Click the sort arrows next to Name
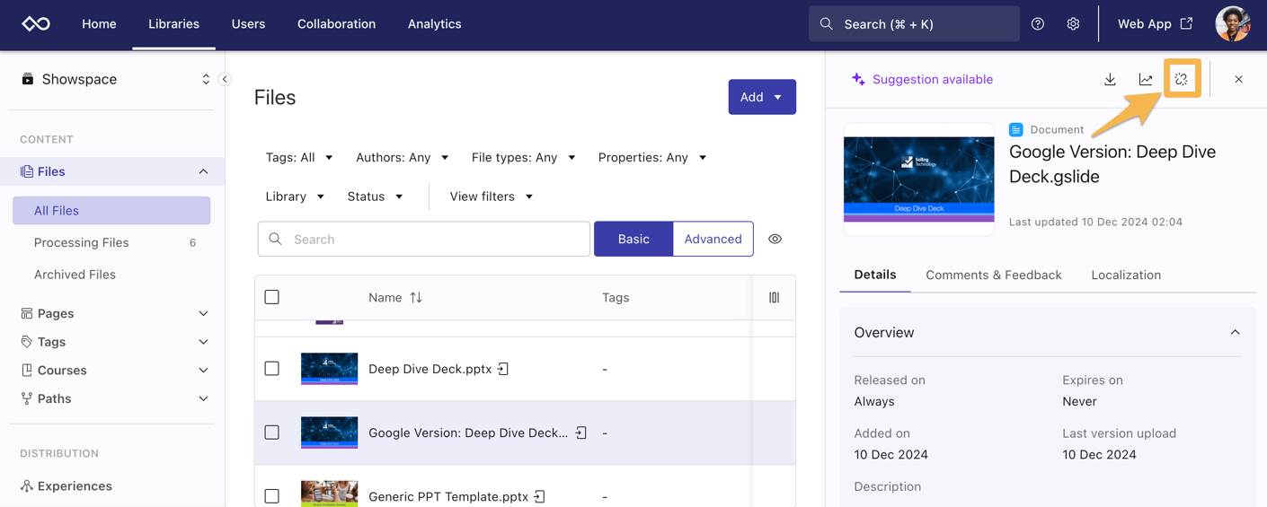The image size is (1267, 507). coord(416,298)
